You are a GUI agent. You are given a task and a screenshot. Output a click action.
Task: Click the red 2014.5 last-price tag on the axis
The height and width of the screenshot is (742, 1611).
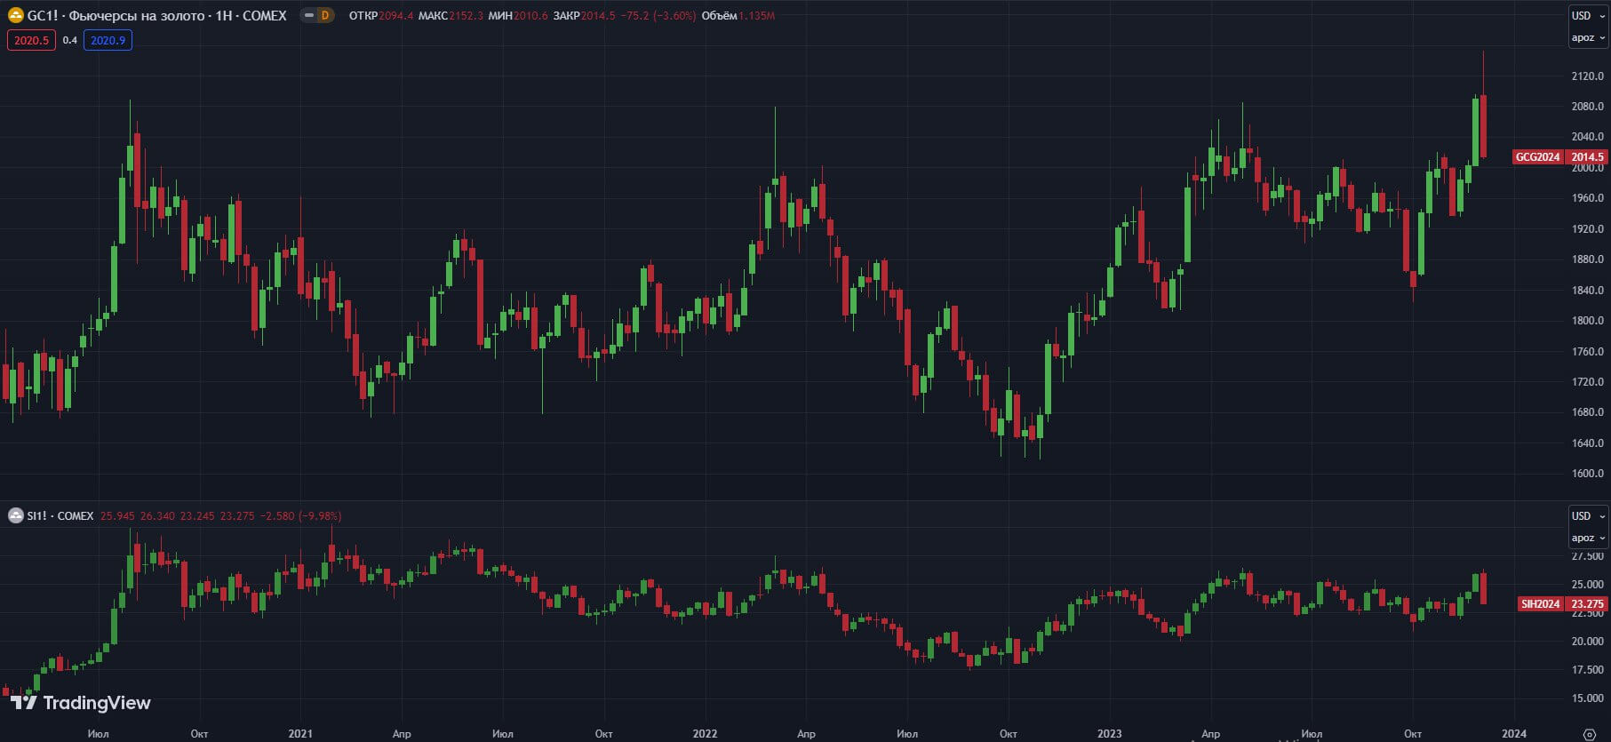pos(1587,156)
